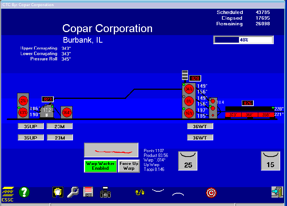This screenshot has width=287, height=206.
Task: Click the upper 23M button
Action: [x=60, y=126]
